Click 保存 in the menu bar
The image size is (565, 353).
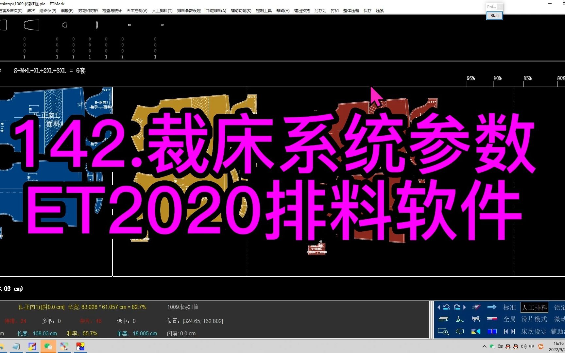click(x=368, y=11)
